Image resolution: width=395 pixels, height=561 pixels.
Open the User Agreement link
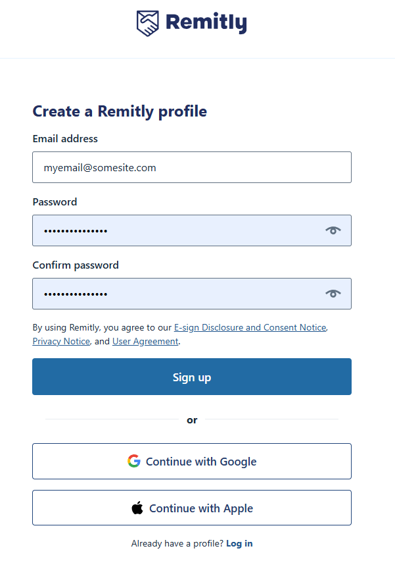pyautogui.click(x=145, y=341)
